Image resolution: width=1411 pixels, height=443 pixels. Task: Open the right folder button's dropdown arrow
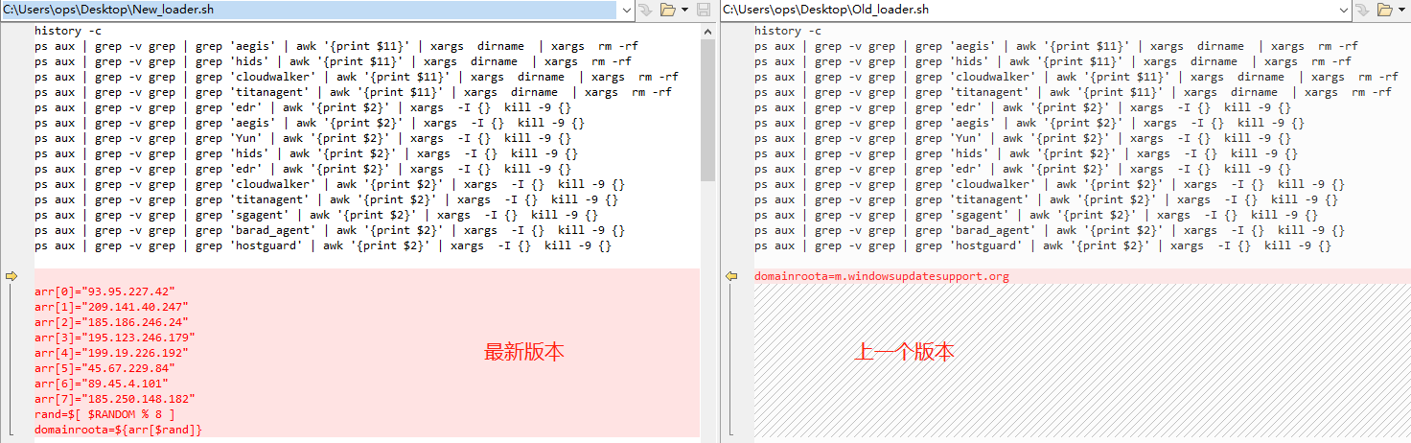(x=1401, y=10)
